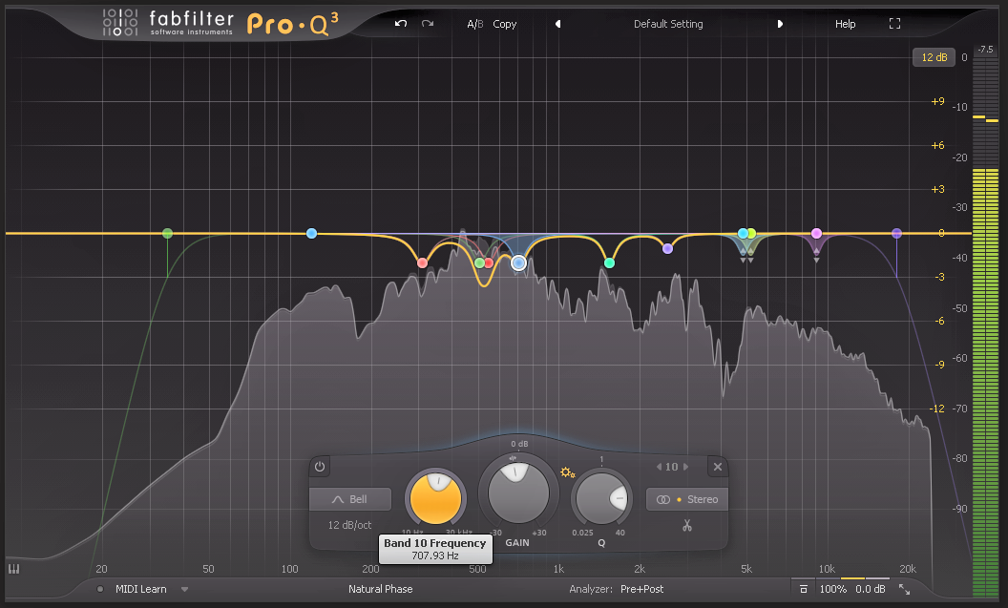
Task: Open the output options icon beside 100%
Action: 803,589
